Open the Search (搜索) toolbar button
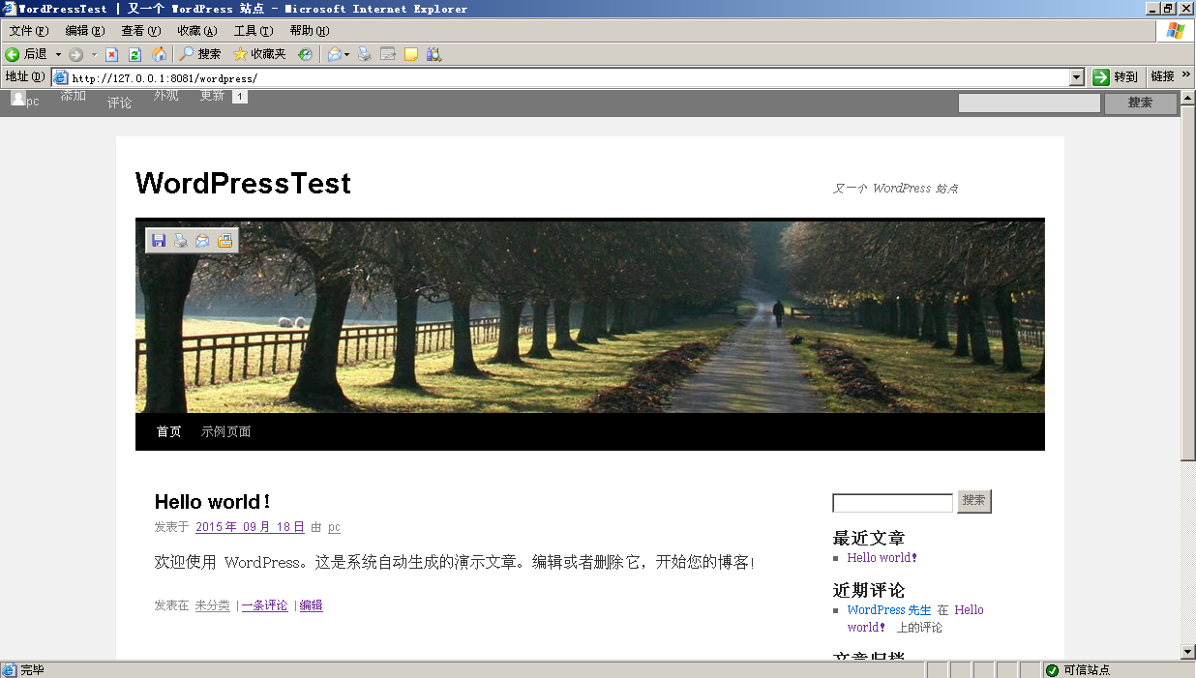The width and height of the screenshot is (1196, 678). [x=199, y=54]
